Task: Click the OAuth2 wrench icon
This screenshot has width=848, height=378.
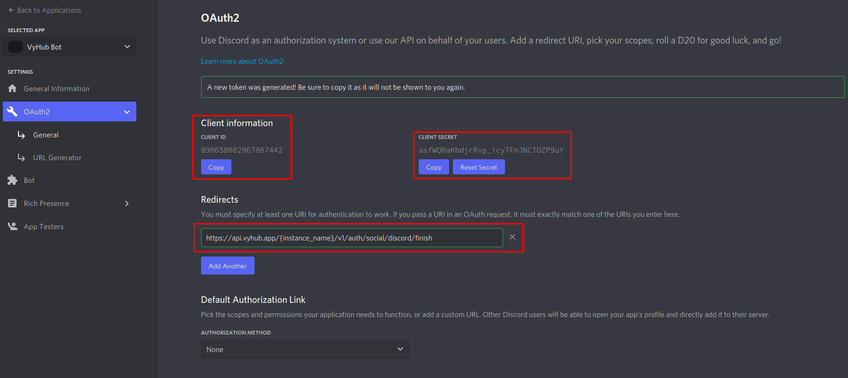Action: pos(12,112)
